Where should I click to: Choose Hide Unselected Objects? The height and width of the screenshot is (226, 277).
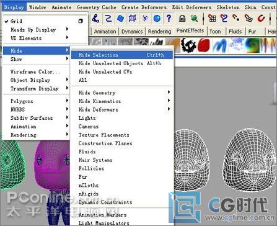[122, 63]
